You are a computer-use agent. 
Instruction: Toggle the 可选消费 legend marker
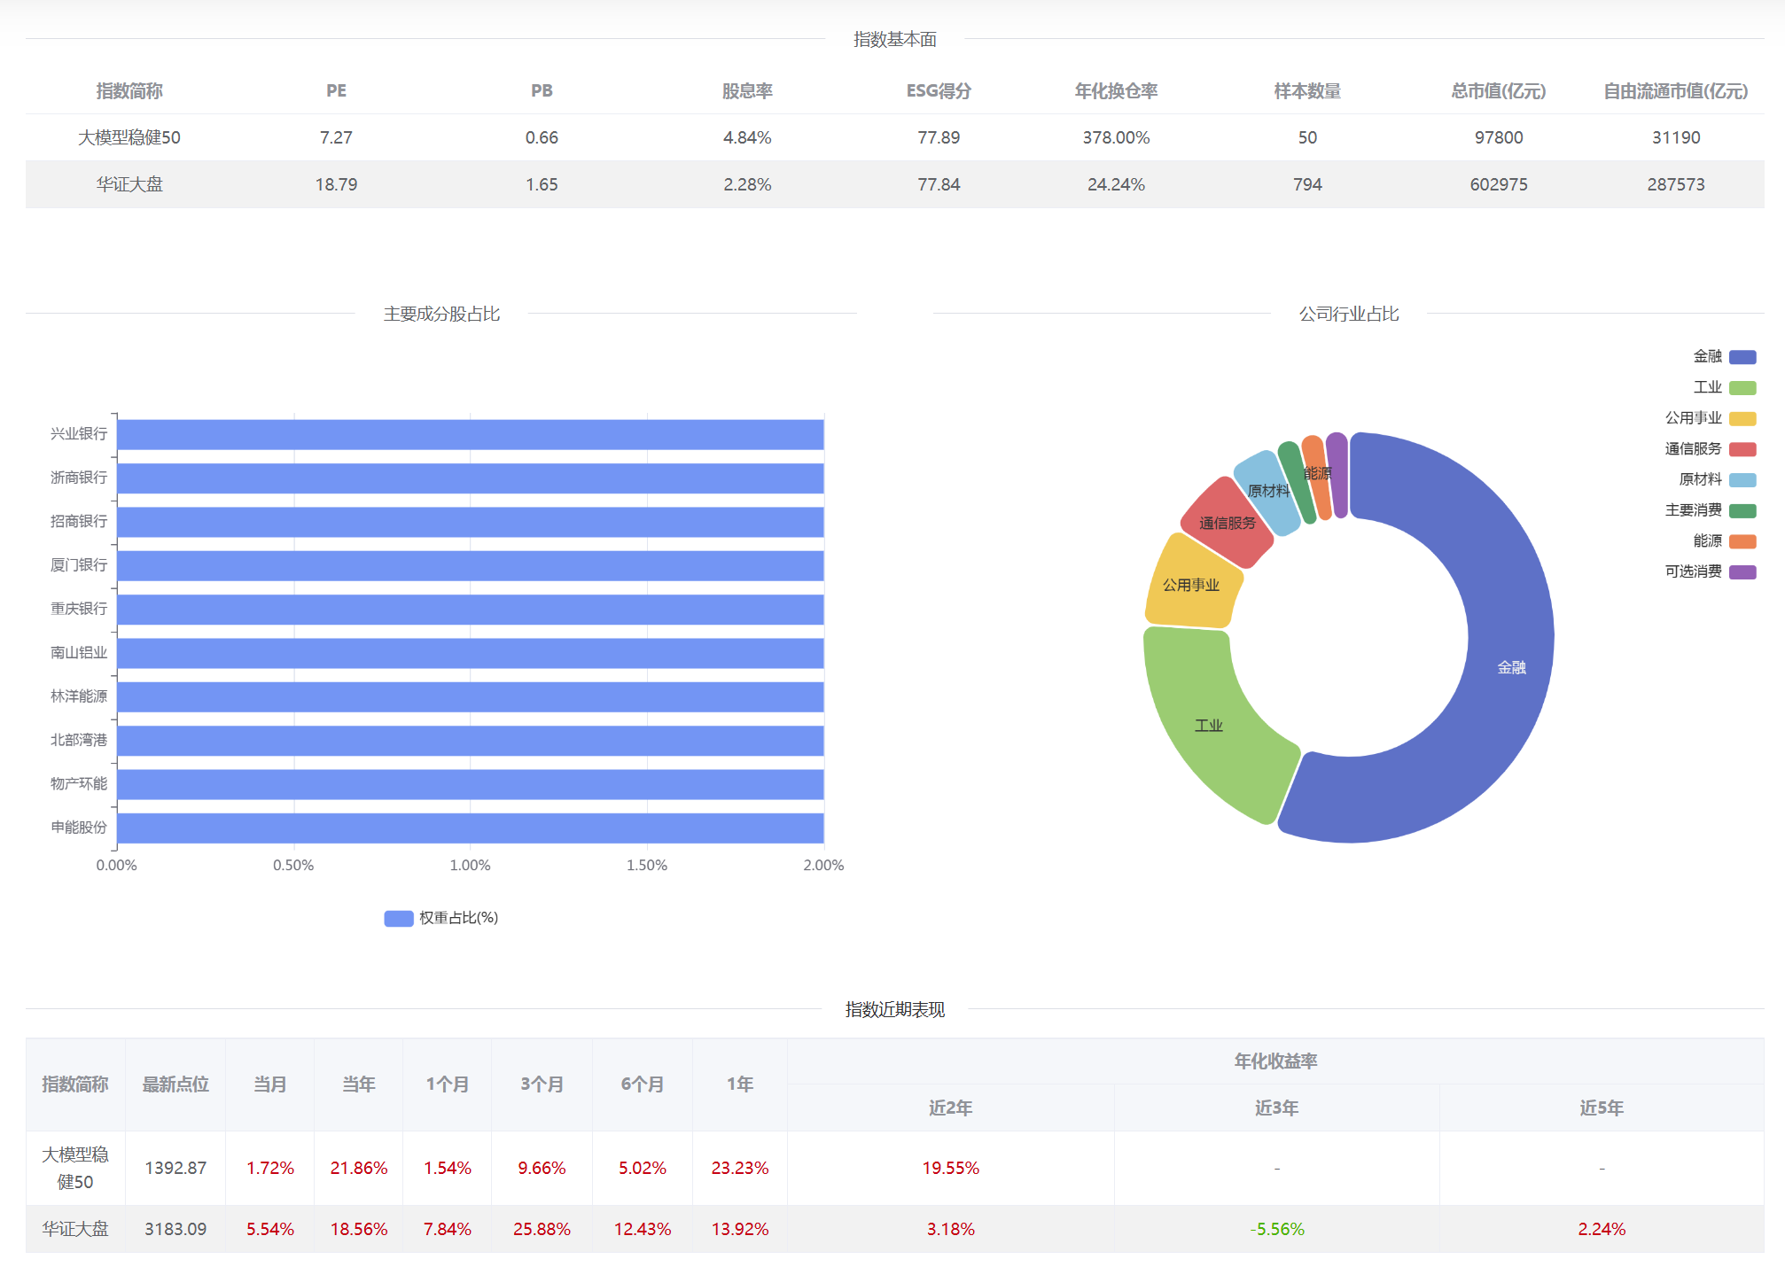[1742, 572]
